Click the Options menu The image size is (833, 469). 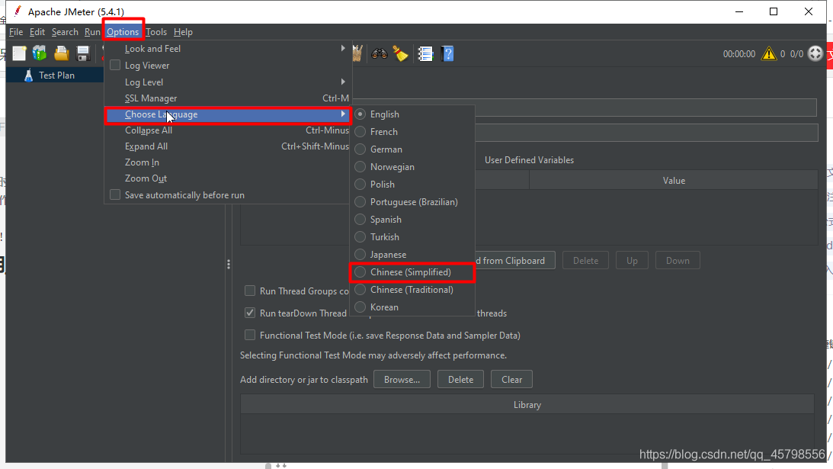123,32
